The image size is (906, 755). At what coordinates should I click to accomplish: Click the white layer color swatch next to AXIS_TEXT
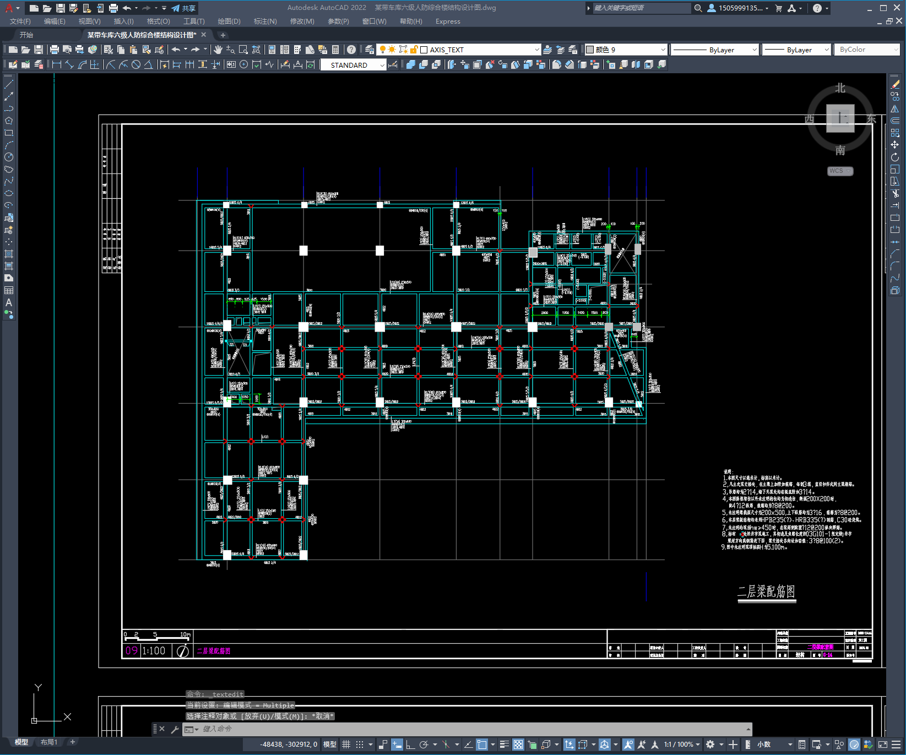[x=424, y=50]
